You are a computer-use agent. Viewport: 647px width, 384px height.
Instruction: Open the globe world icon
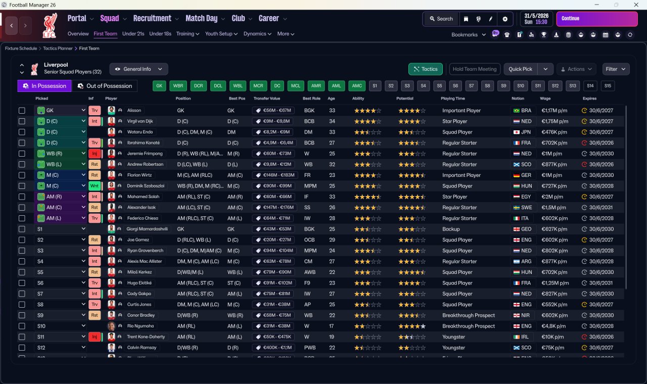tap(478, 19)
